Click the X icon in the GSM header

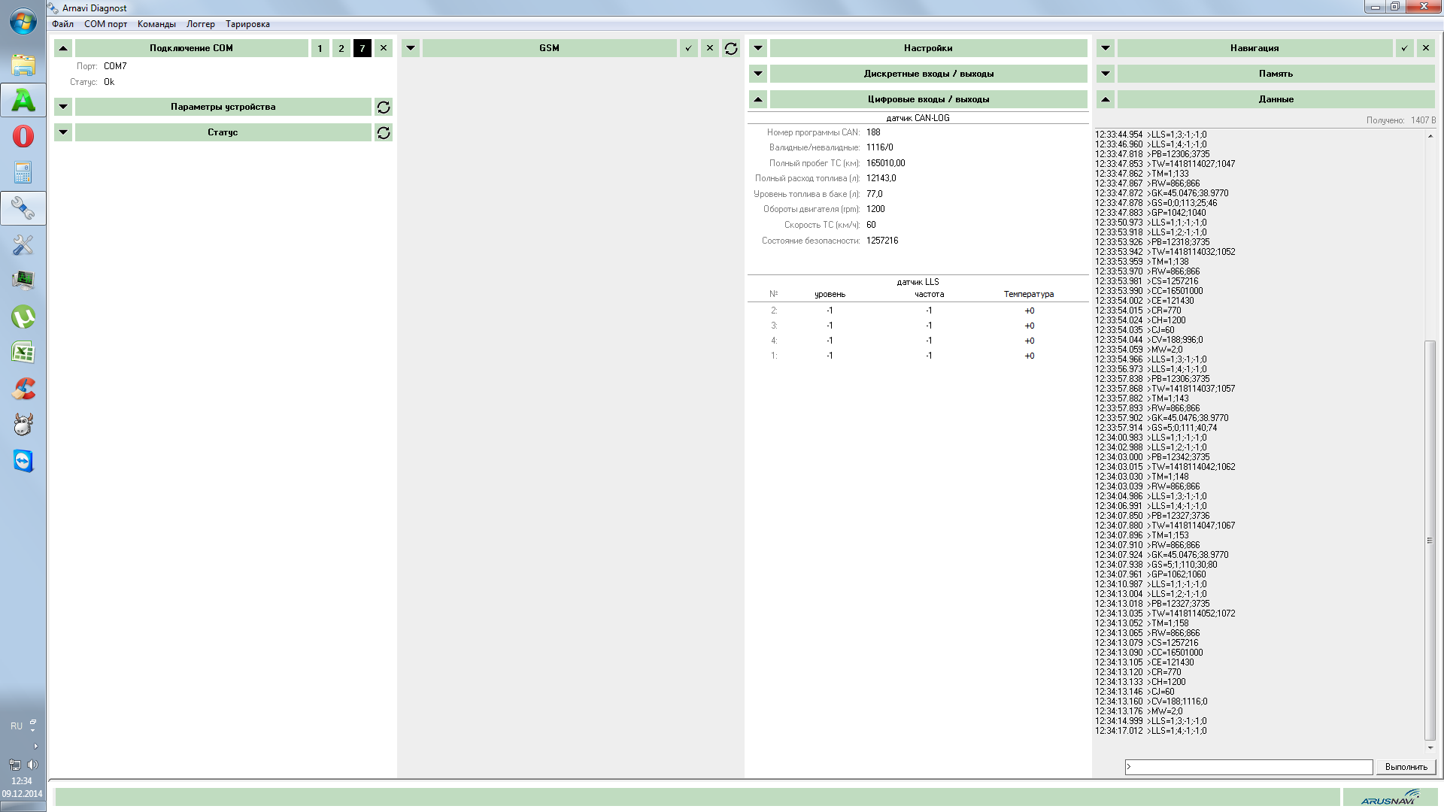[710, 48]
